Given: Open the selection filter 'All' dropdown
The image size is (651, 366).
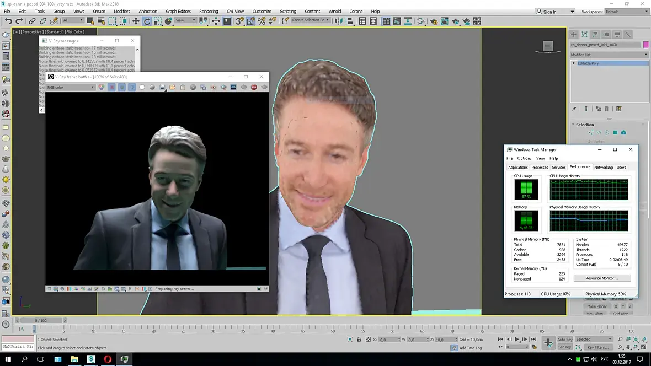Looking at the screenshot, I should pos(73,20).
